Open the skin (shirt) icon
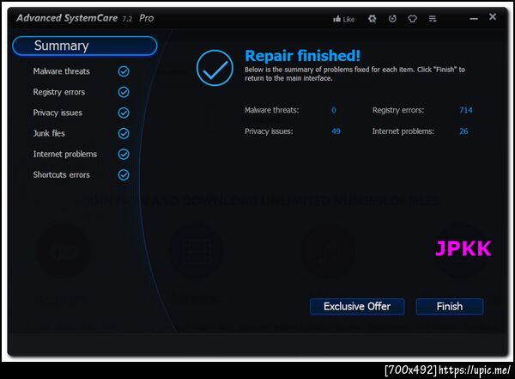 pos(413,19)
